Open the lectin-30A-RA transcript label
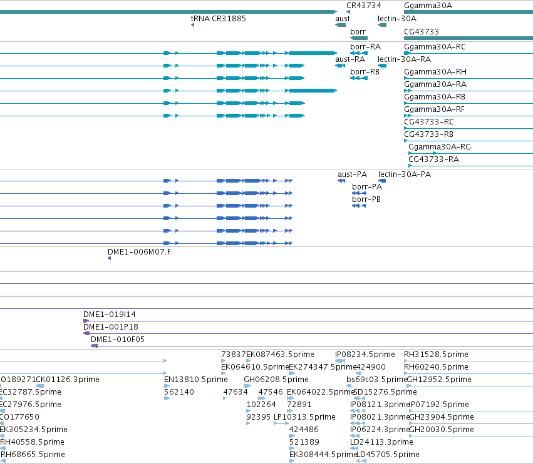Image resolution: width=533 pixels, height=464 pixels. tap(404, 59)
